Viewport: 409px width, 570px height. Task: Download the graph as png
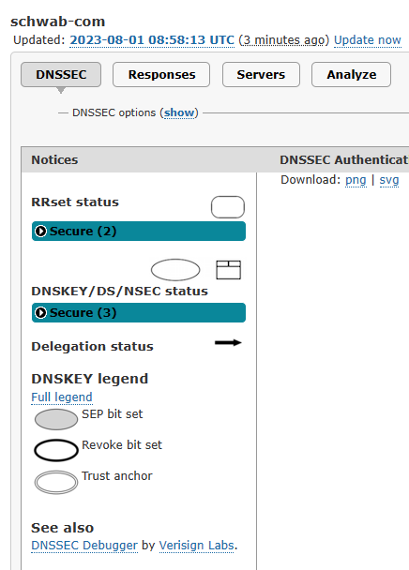356,180
